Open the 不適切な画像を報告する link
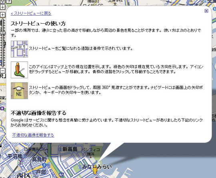 pyautogui.click(x=33, y=135)
